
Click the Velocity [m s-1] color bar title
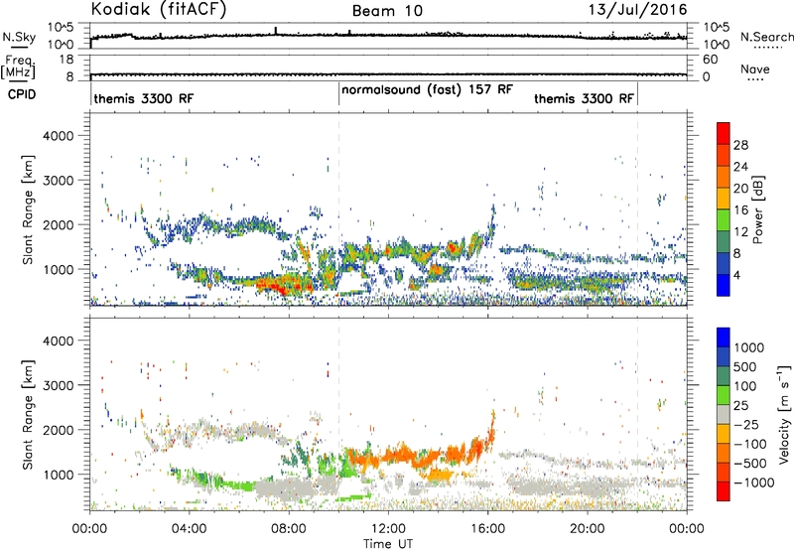pyautogui.click(x=784, y=414)
